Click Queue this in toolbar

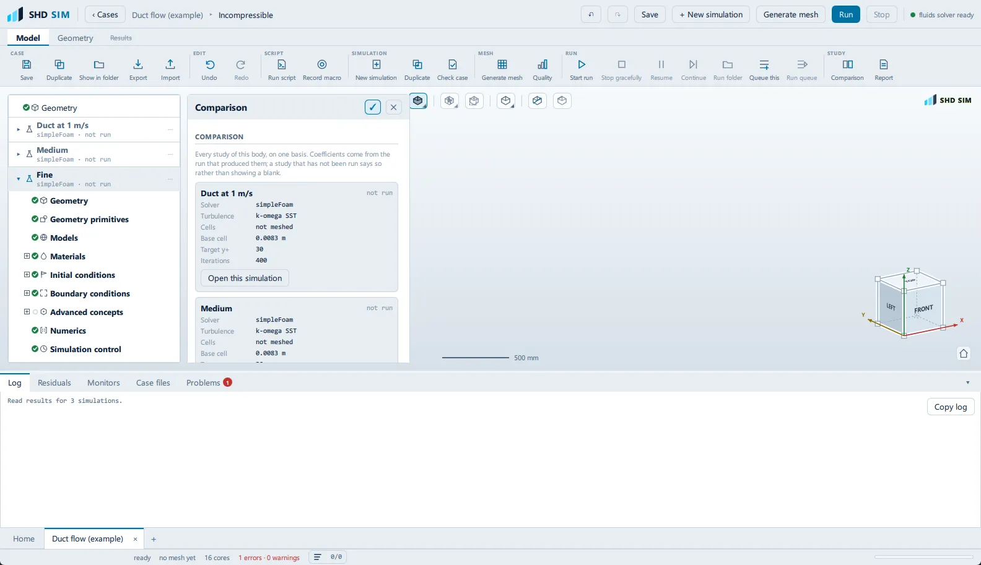coord(764,69)
